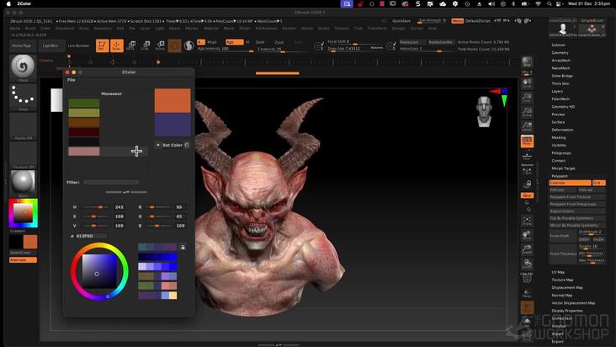Viewport: 616px width, 347px height.
Task: Toggle the Rgb channel button
Action: point(234,42)
